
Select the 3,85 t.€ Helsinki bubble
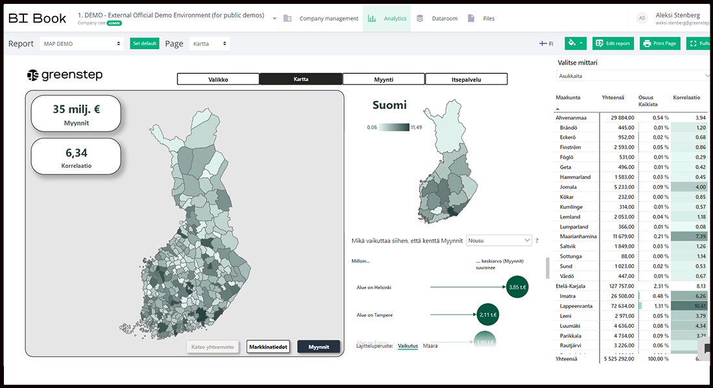[x=517, y=286]
